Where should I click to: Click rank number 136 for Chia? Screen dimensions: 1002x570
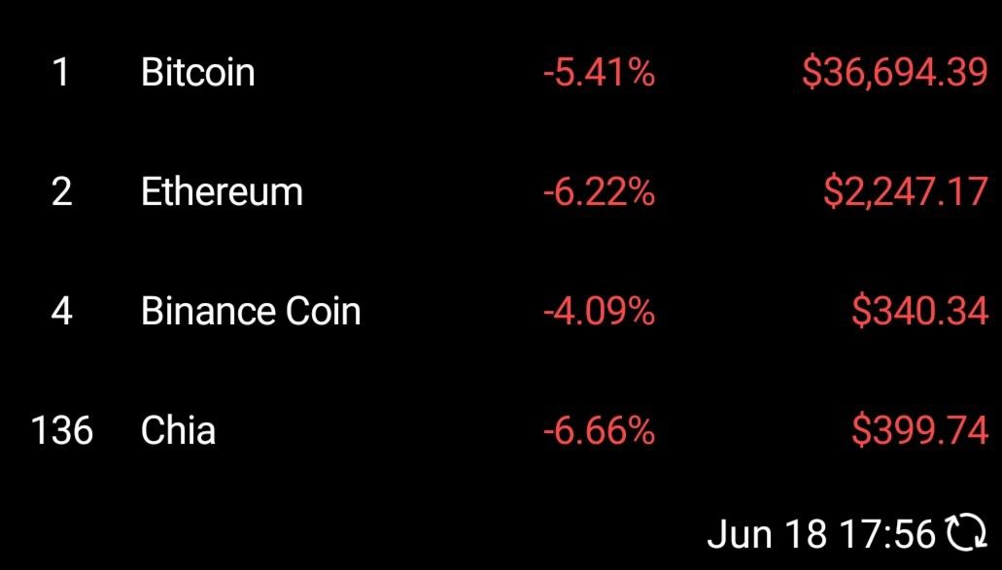62,430
